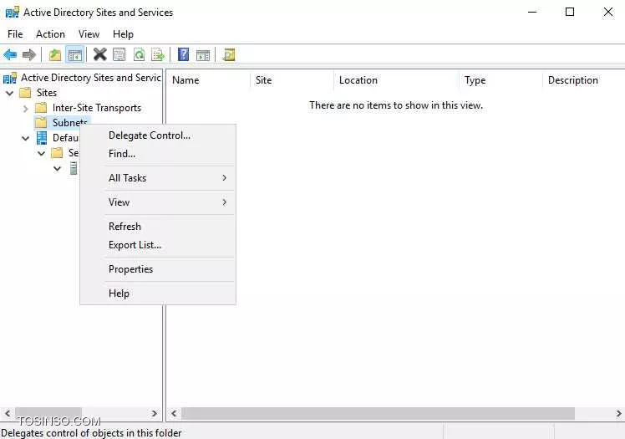
Task: Choose Delegate Control... from context menu
Action: (x=158, y=135)
